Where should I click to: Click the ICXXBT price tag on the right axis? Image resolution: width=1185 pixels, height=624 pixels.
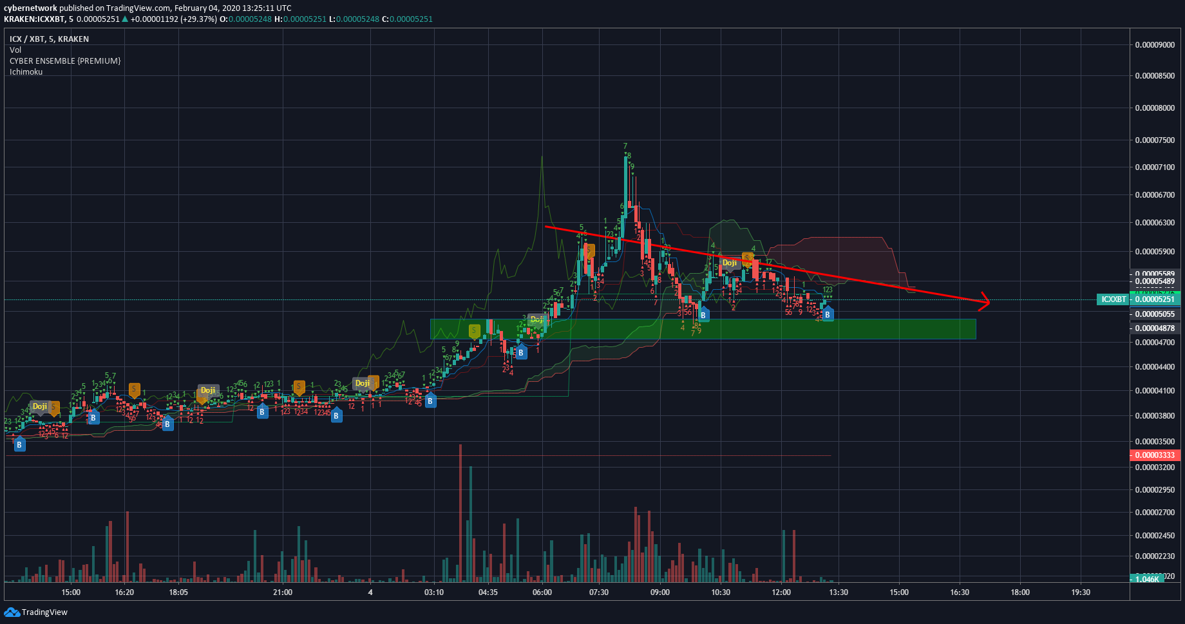1114,299
